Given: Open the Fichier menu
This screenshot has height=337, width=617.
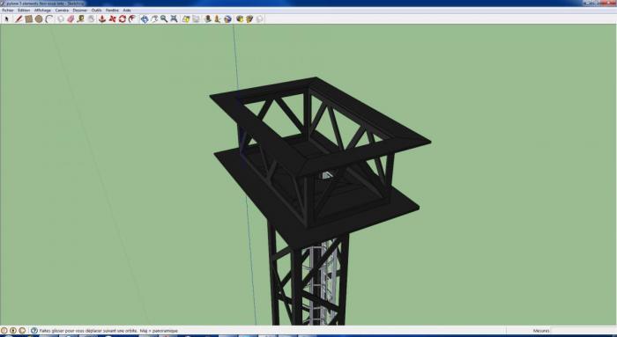Looking at the screenshot, I should pyautogui.click(x=7, y=11).
